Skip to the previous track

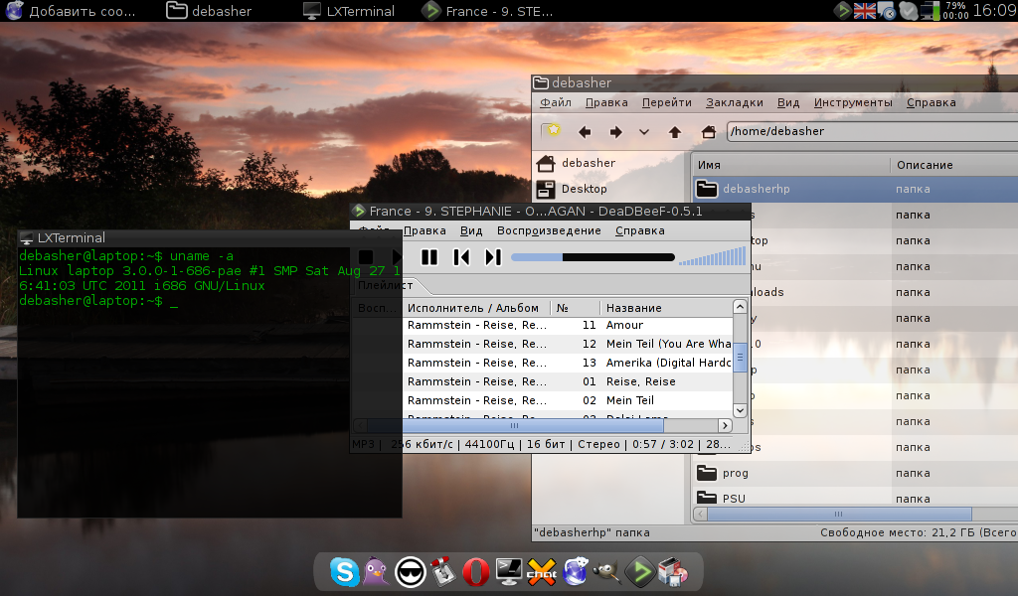pyautogui.click(x=461, y=257)
